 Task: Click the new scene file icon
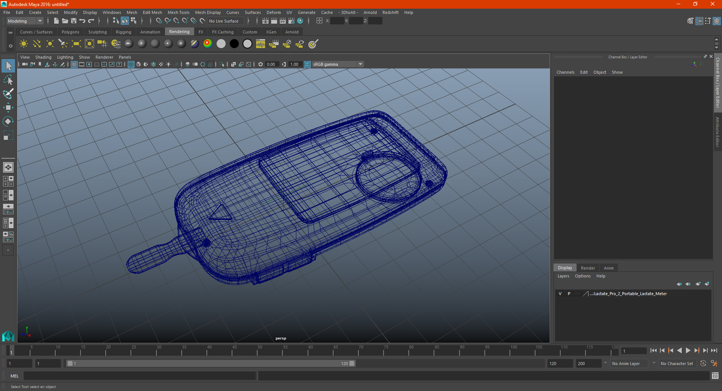(x=56, y=21)
